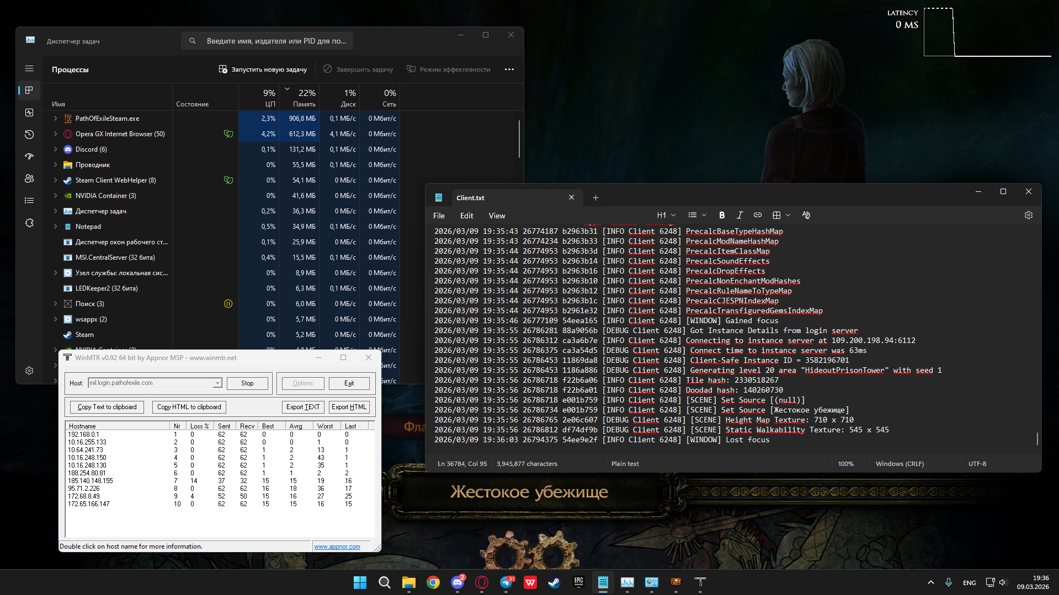
Task: Toggle Task Manager navigation hamburger menu
Action: [x=29, y=69]
